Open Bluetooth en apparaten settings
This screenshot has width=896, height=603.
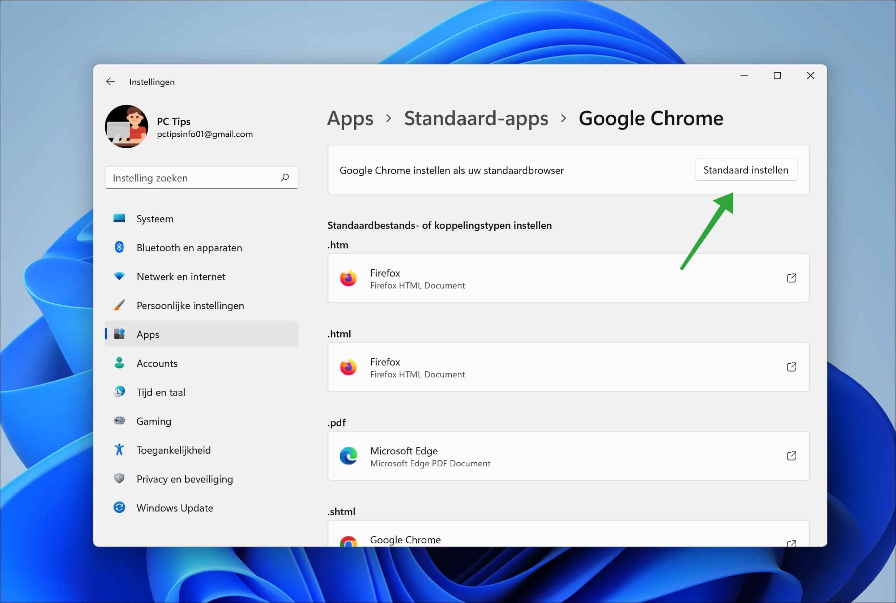click(x=189, y=247)
